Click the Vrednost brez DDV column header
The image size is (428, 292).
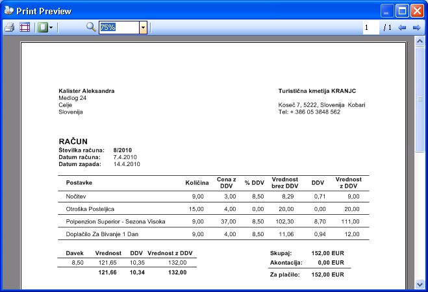[x=285, y=183]
